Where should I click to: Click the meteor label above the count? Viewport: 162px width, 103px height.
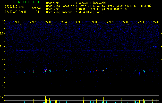(37, 8)
